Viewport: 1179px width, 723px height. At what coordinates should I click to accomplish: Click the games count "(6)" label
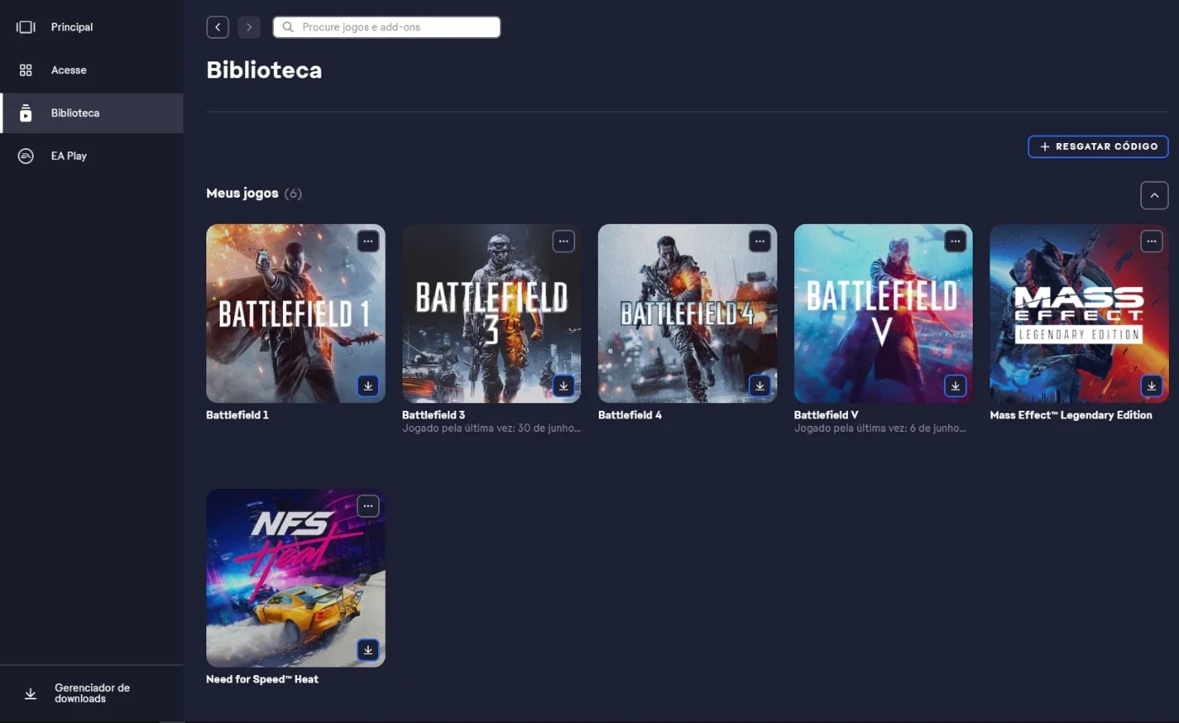click(x=293, y=194)
